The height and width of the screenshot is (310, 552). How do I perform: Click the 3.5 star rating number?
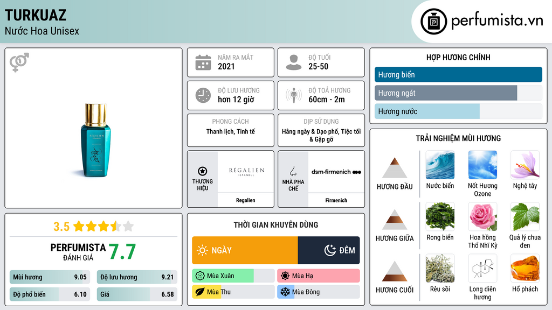coord(61,227)
